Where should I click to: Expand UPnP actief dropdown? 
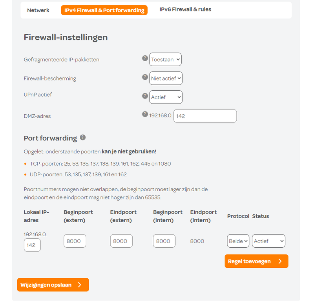click(x=166, y=97)
